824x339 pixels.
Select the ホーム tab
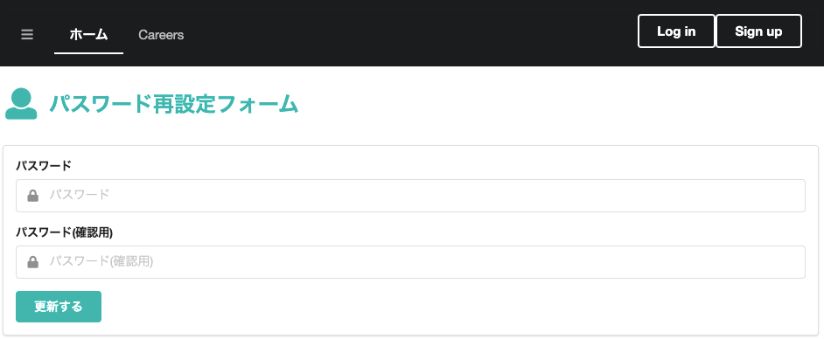(89, 35)
